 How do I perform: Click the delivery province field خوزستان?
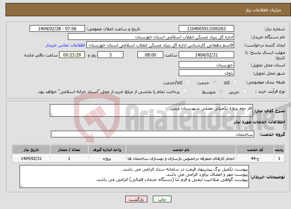click(206, 65)
